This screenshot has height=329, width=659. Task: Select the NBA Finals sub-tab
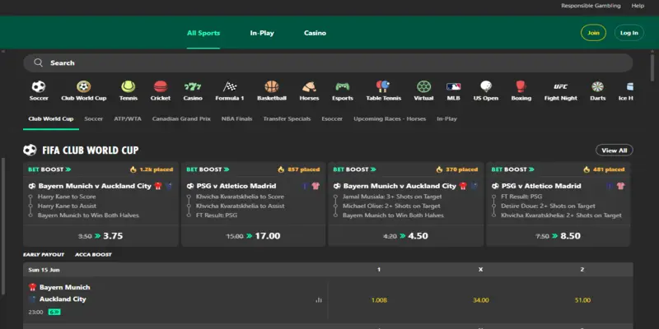pyautogui.click(x=236, y=118)
